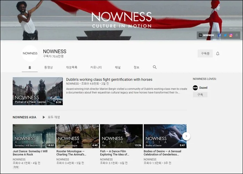Open the Twitter link in banner
The height and width of the screenshot is (174, 243).
point(225,35)
